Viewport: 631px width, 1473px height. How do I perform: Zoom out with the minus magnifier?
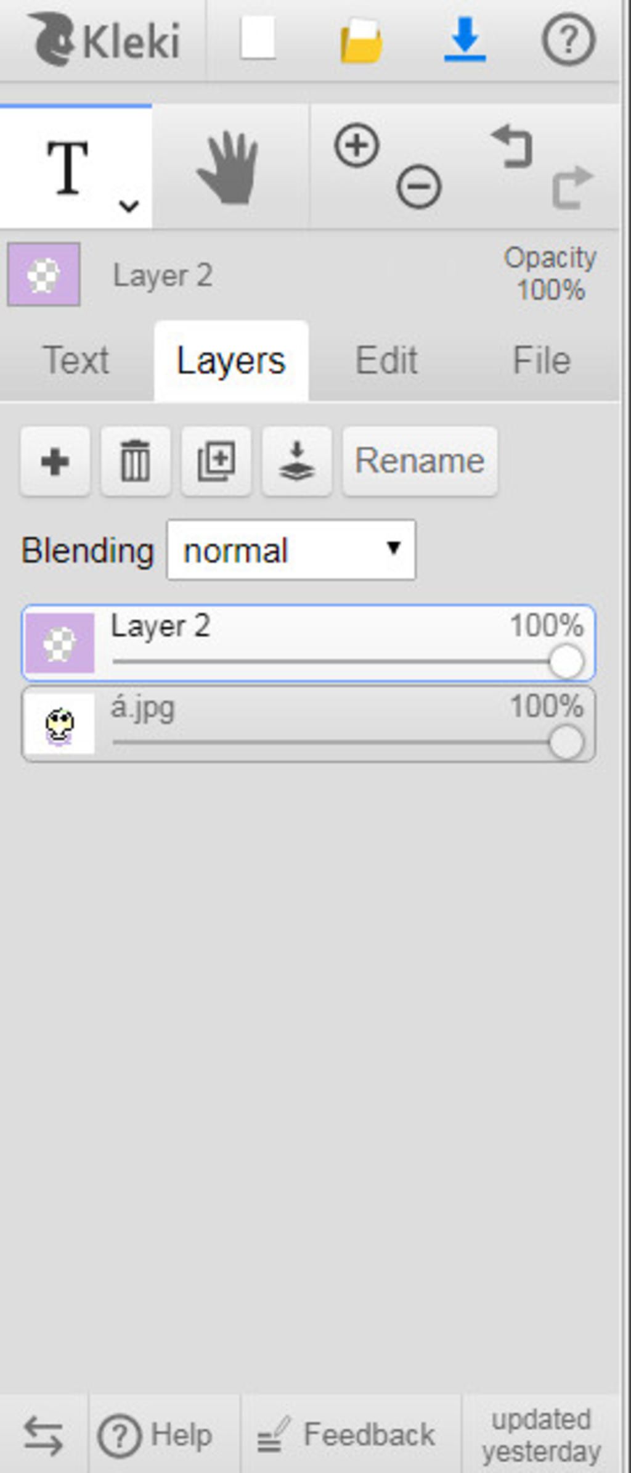coord(419,186)
